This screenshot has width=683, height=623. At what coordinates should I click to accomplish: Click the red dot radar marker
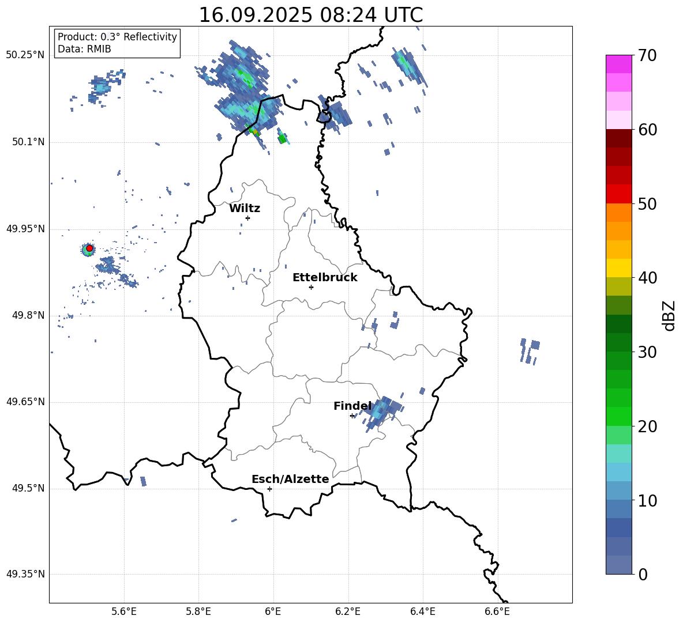[89, 248]
